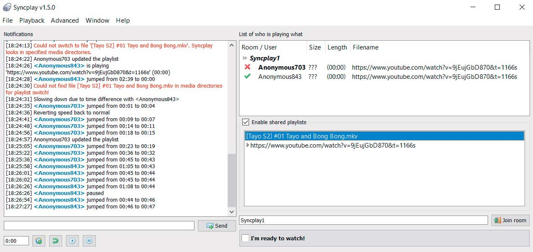The image size is (533, 252).
Task: Open the Playback menu
Action: [x=32, y=20]
